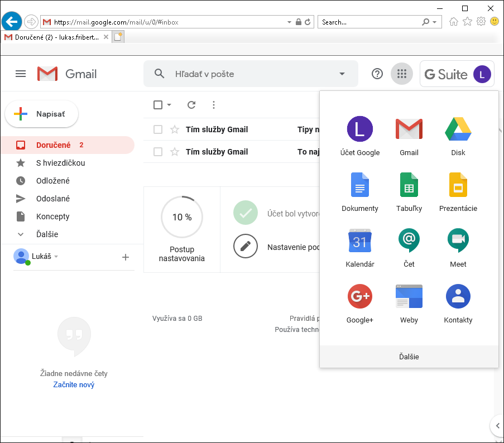The height and width of the screenshot is (443, 504).
Task: Open the search options dropdown arrow
Action: 342,74
